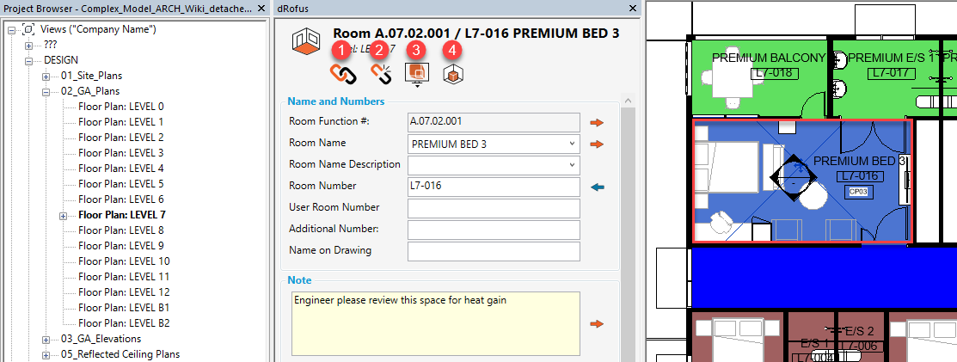Select Floor Plan: LEVEL 8

(x=121, y=230)
